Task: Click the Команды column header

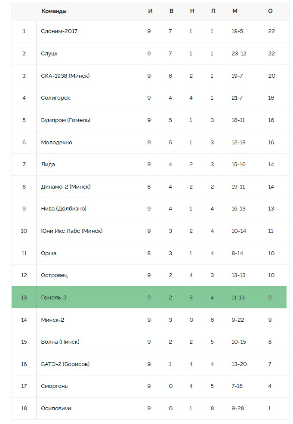Action: [x=54, y=11]
